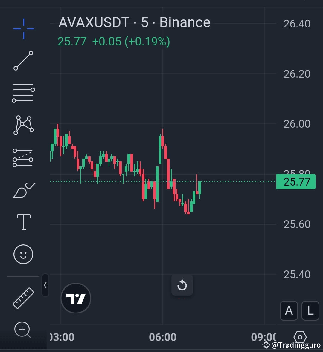The width and height of the screenshot is (323, 352).
Task: Toggle the A button on chart
Action: click(289, 311)
